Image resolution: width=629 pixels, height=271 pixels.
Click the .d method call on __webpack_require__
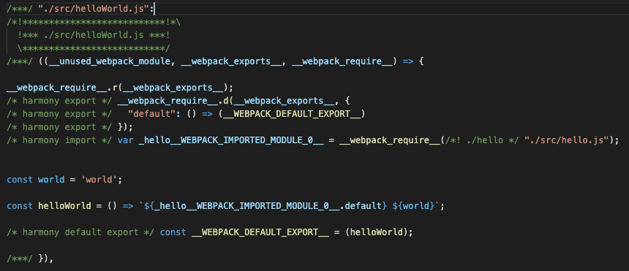pyautogui.click(x=222, y=101)
